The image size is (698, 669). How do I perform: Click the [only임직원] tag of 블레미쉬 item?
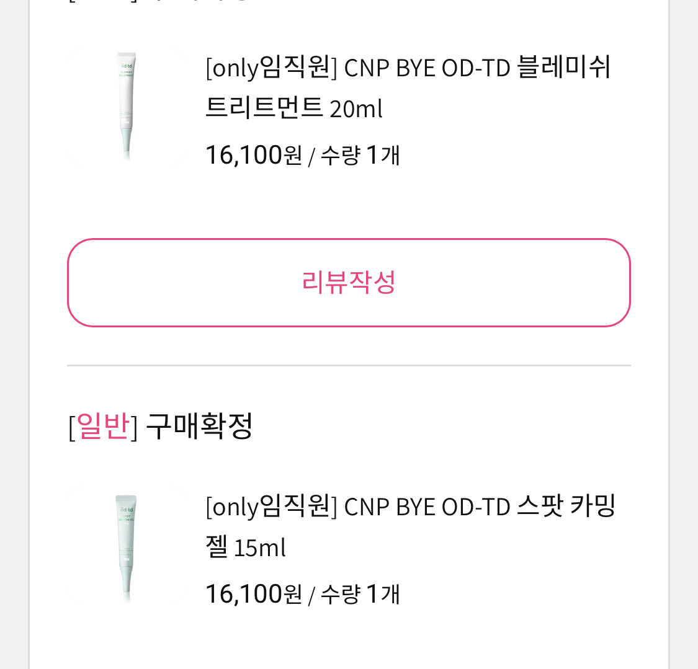pos(272,68)
